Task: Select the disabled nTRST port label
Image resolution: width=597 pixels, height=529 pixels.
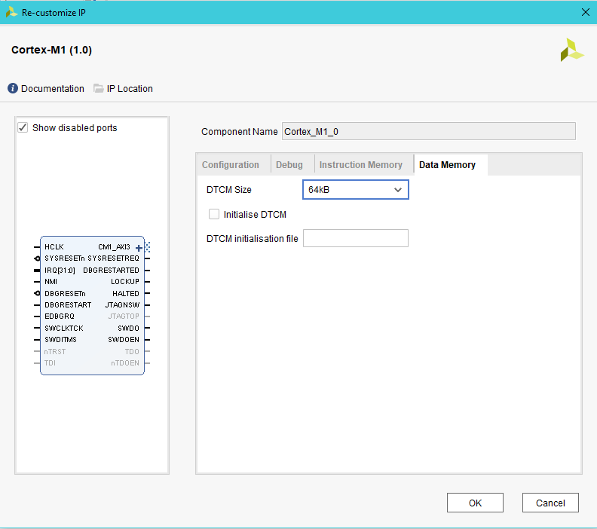Action: (55, 352)
